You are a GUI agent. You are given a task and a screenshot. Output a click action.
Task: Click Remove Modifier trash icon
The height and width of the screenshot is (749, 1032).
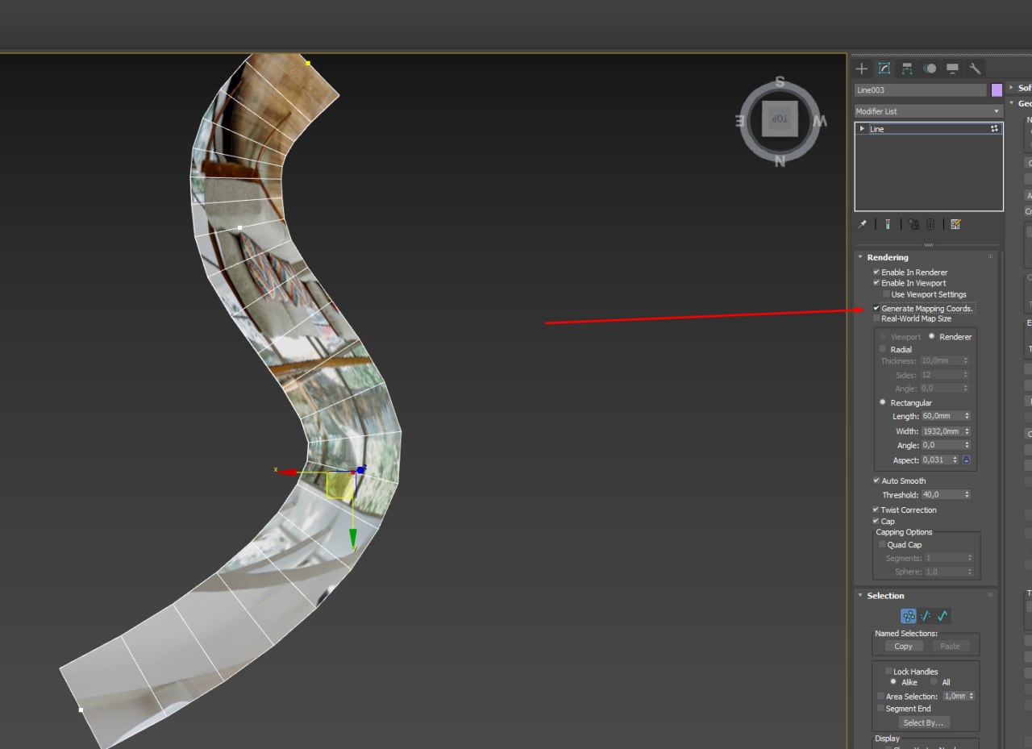(930, 224)
